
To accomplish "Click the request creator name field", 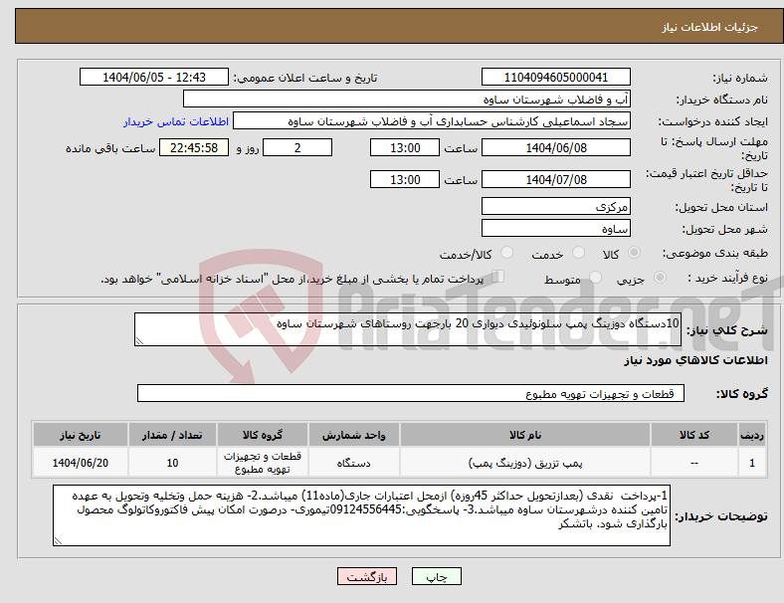I will 432,121.
